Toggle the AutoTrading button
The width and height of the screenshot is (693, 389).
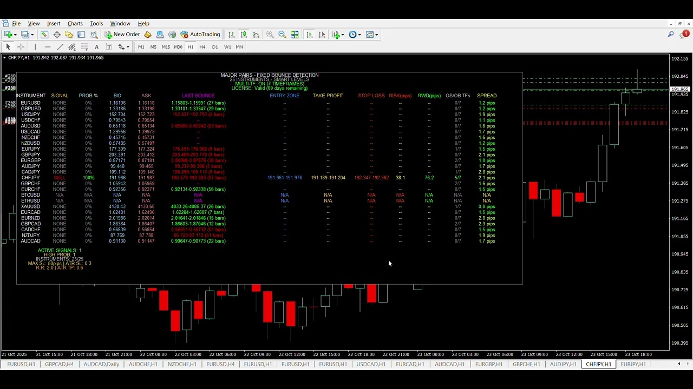pos(200,35)
